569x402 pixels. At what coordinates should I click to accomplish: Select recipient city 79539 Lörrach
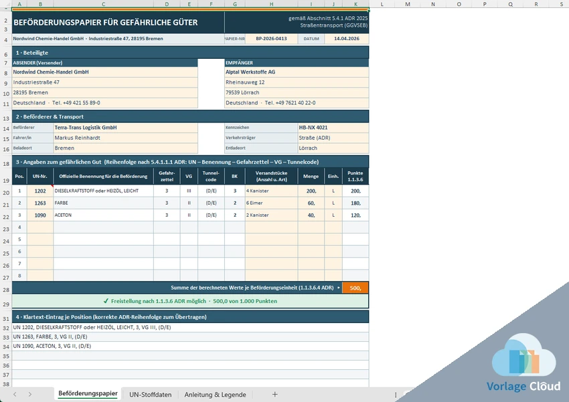coord(297,92)
